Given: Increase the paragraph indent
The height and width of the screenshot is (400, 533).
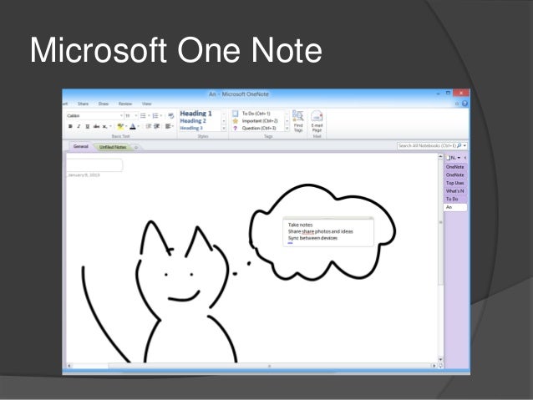Looking at the screenshot, I should [x=157, y=126].
